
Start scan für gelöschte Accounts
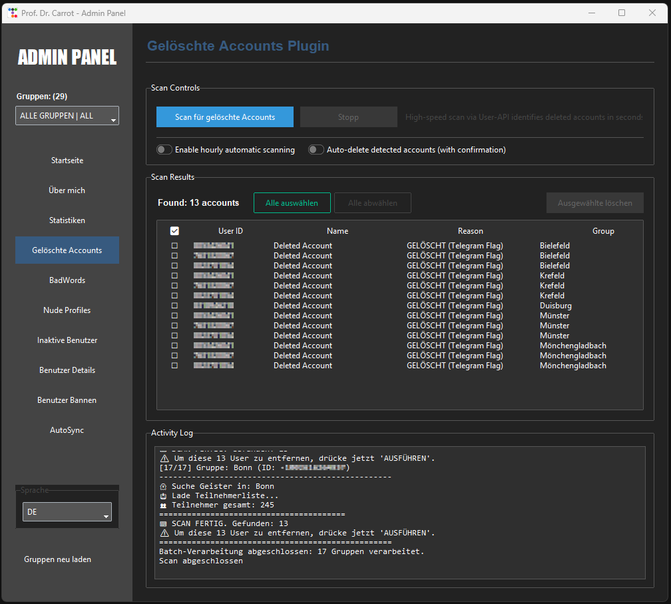tap(225, 117)
